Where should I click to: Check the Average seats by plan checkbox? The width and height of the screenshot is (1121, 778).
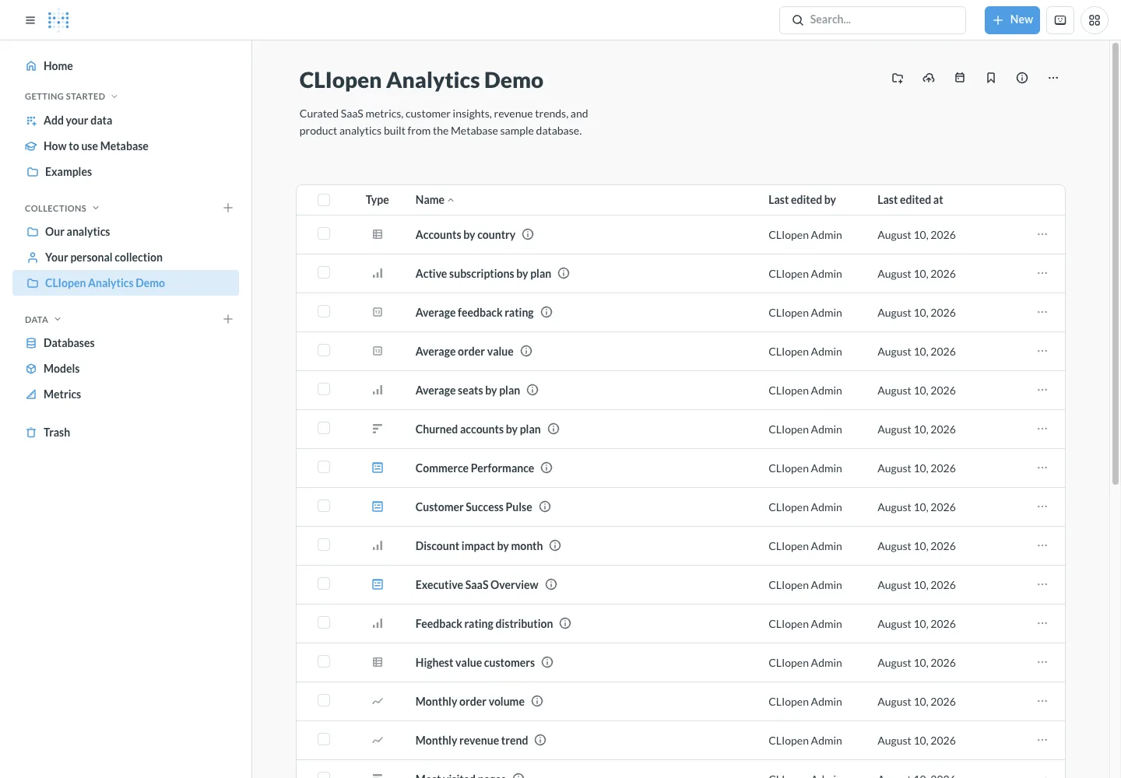click(x=324, y=389)
